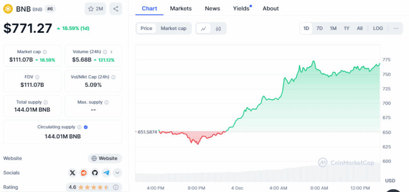Viewport: 409px width, 192px height.
Task: Click the Total supply info icon
Action: point(46,102)
